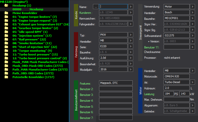
Task: Click the Hubraum 2.0 field
Action: point(177,88)
